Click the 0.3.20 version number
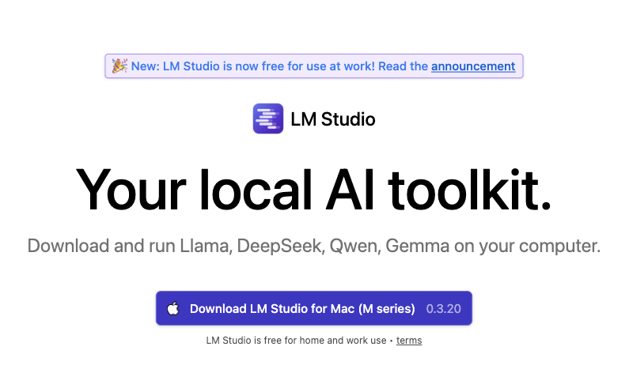Image resolution: width=629 pixels, height=388 pixels. [x=443, y=309]
